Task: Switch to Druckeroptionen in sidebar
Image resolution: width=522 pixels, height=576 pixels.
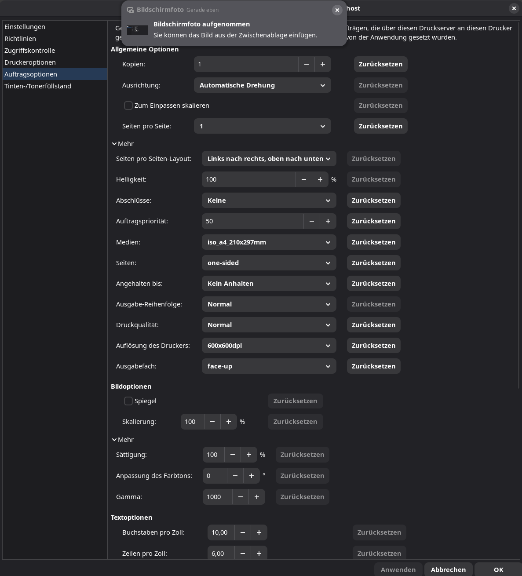Action: tap(30, 62)
